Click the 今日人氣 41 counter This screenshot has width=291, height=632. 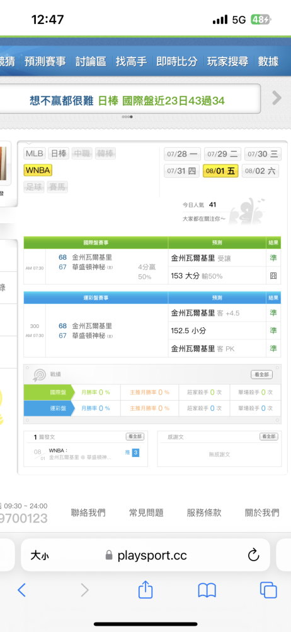[x=200, y=205]
